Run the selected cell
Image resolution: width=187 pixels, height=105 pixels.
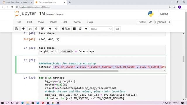66,29
